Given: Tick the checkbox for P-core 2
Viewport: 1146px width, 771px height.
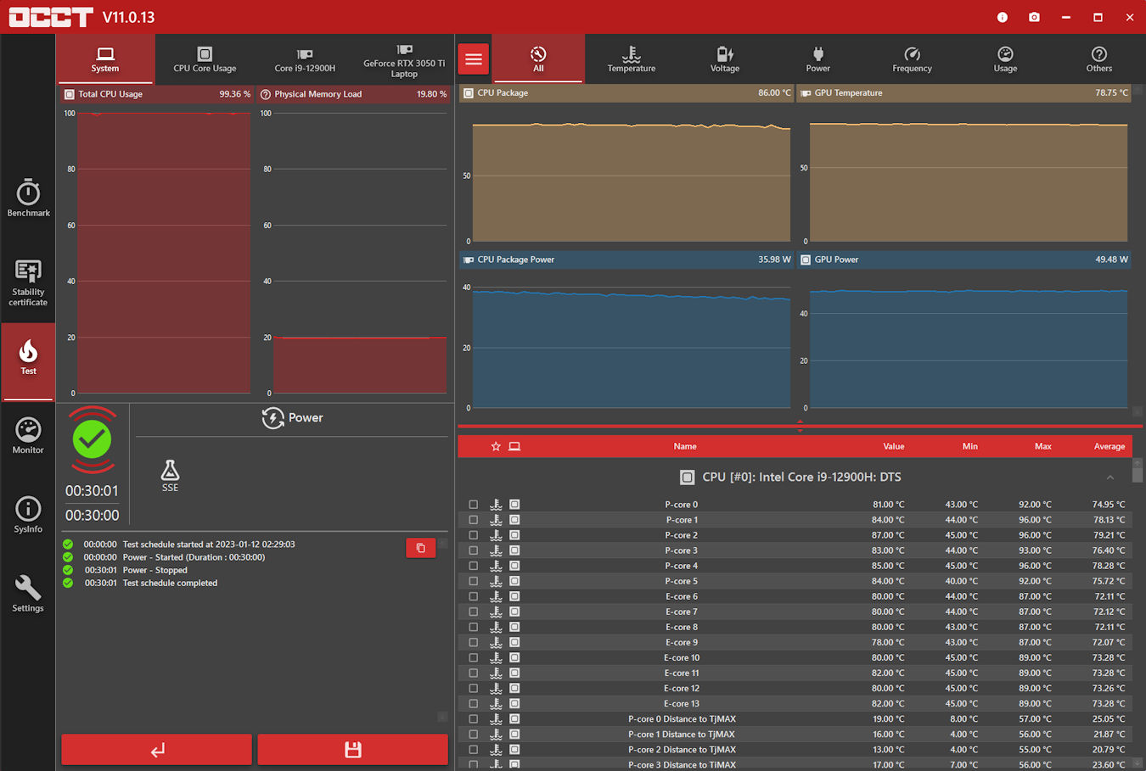Looking at the screenshot, I should click(474, 535).
